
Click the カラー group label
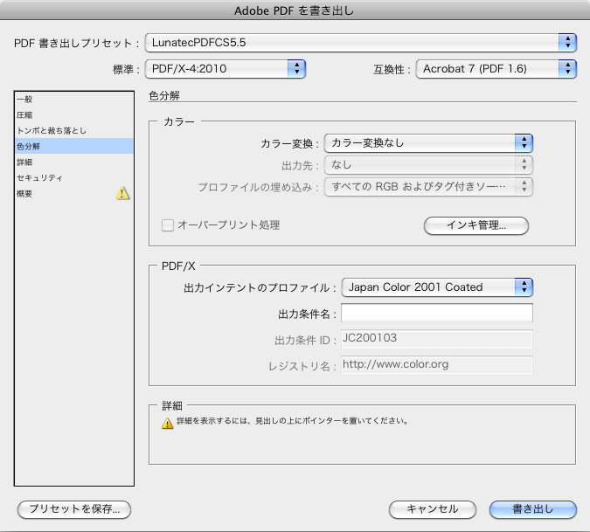pos(178,121)
